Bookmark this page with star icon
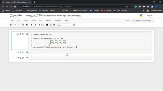This screenshot has width=163, height=91. [x=131, y=7]
